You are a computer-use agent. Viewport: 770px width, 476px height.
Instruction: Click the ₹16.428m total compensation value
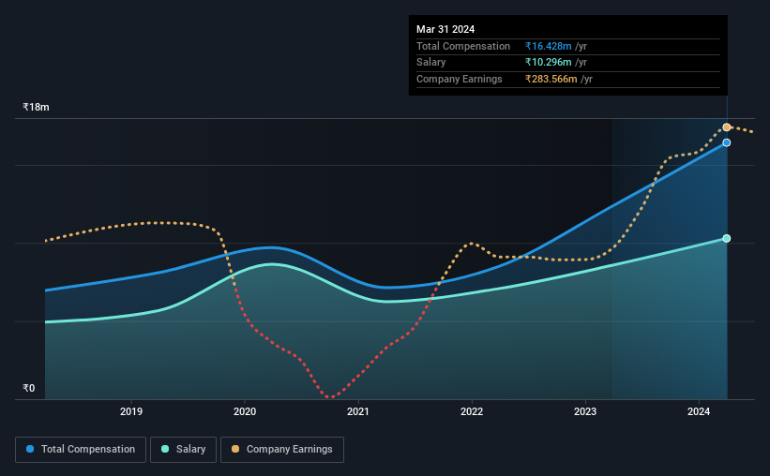tap(548, 46)
